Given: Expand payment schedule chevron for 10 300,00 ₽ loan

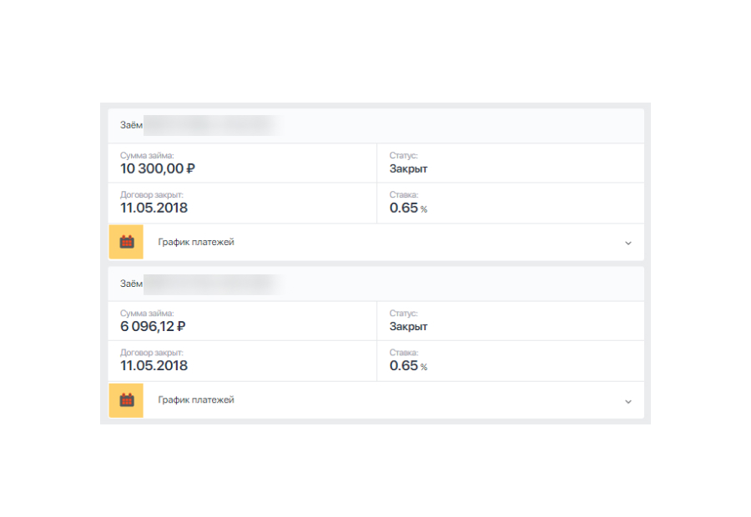Looking at the screenshot, I should point(628,243).
